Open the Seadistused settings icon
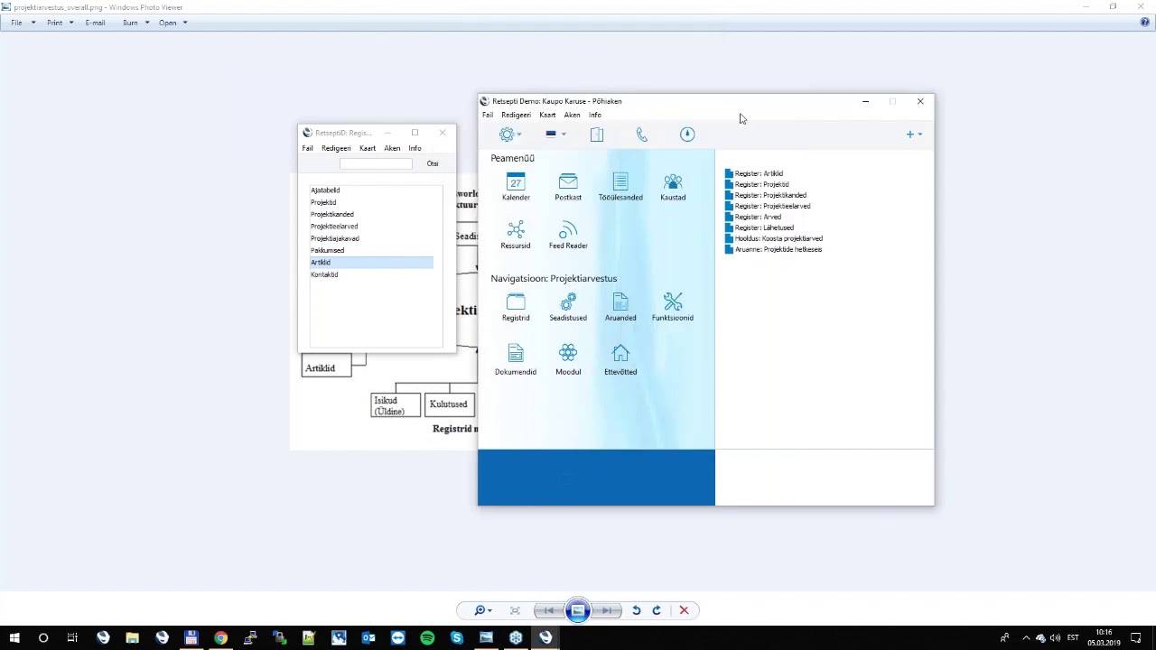 tap(568, 302)
